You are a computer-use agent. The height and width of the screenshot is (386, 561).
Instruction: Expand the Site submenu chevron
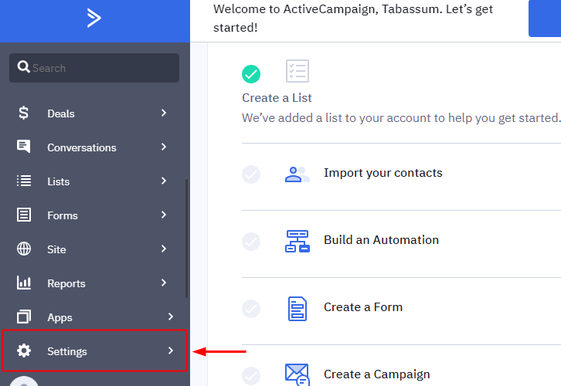pyautogui.click(x=164, y=249)
